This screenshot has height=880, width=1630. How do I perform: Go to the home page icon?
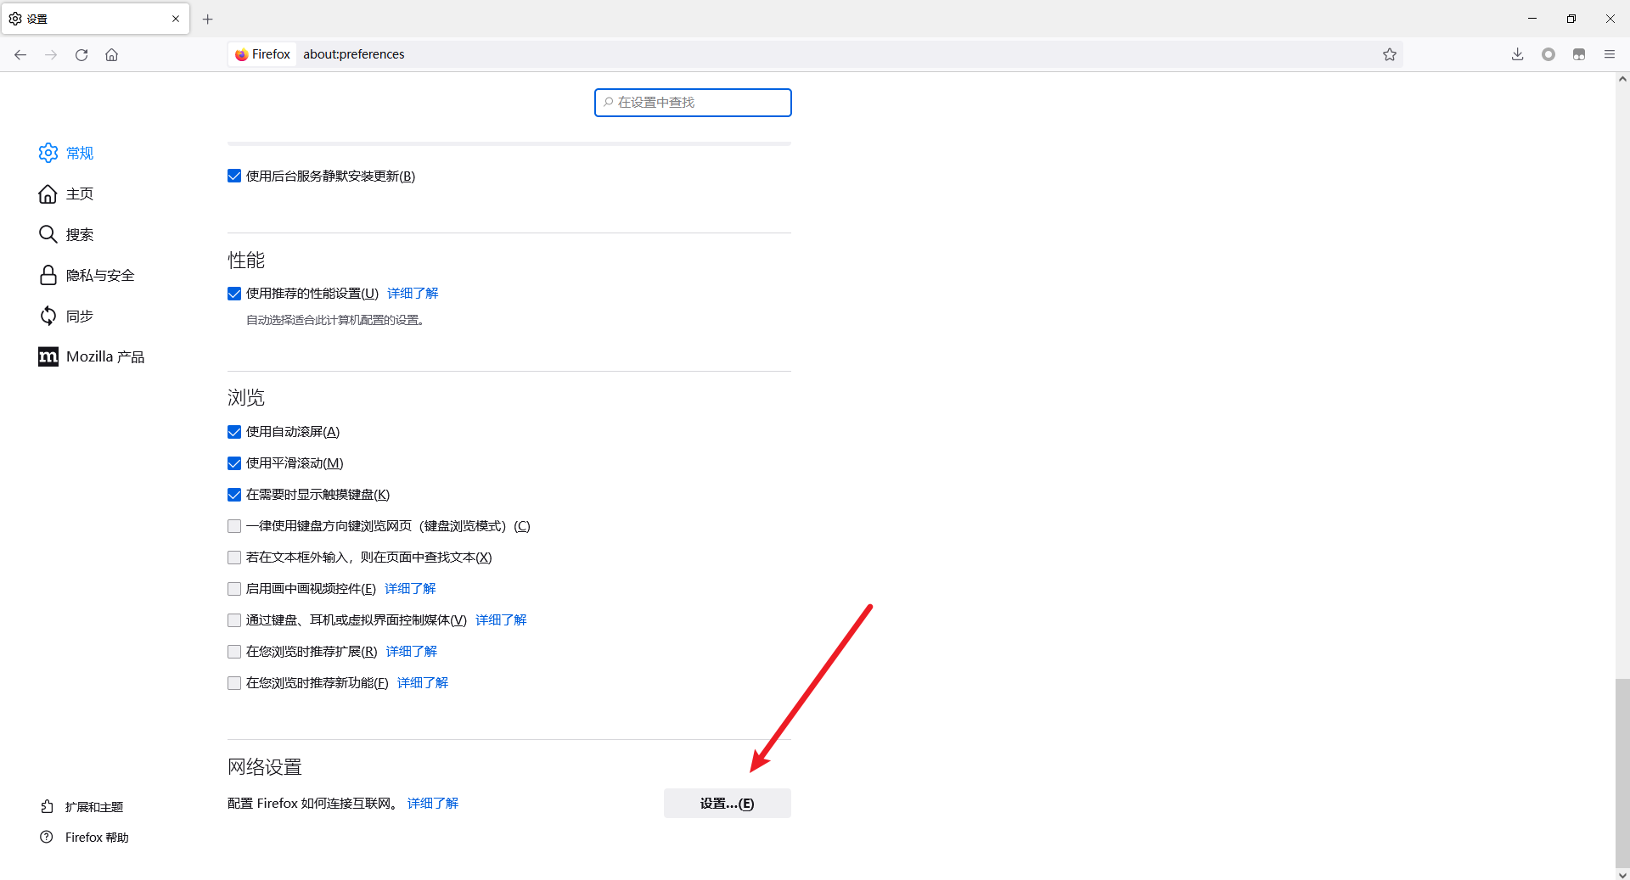coord(111,54)
